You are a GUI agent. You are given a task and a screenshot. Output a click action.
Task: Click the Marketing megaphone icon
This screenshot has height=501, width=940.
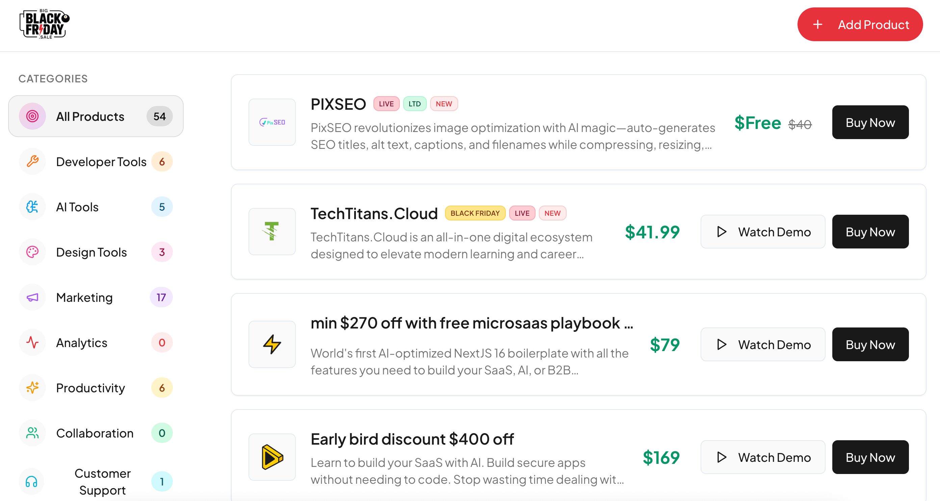(x=32, y=297)
